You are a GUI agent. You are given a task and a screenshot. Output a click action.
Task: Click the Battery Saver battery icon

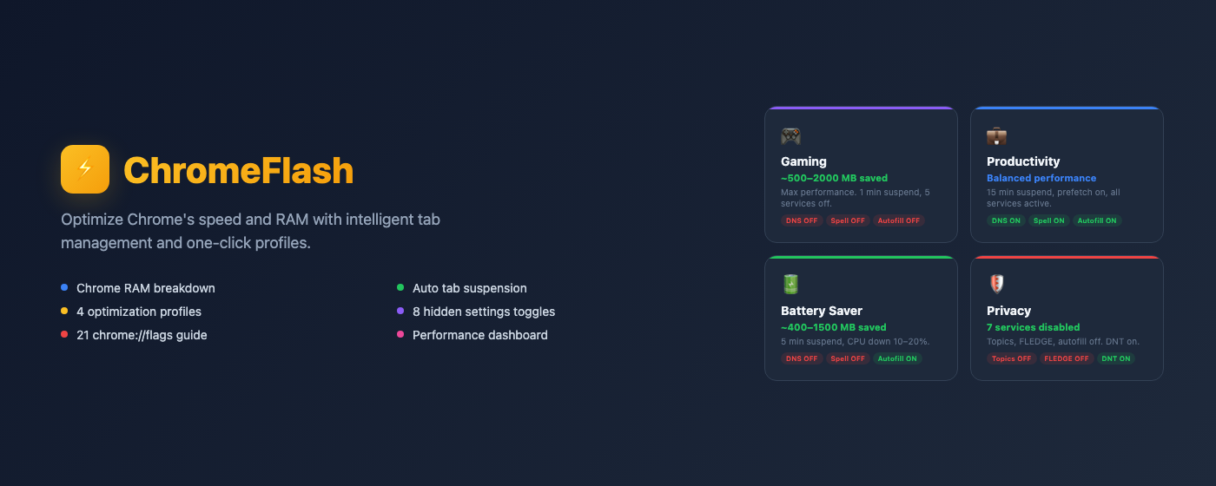coord(790,285)
